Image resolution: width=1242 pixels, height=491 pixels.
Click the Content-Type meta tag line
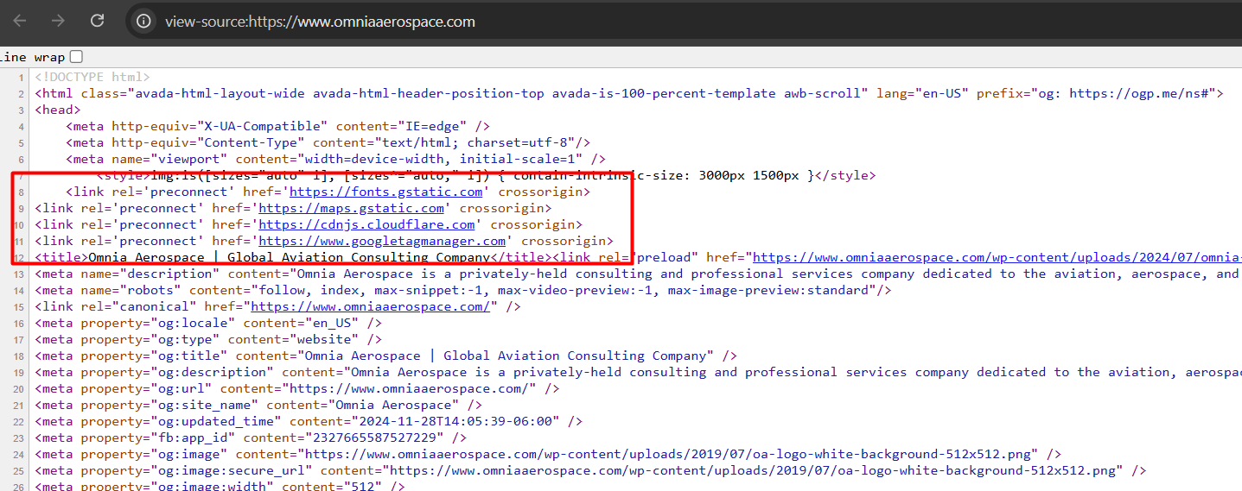tap(328, 142)
